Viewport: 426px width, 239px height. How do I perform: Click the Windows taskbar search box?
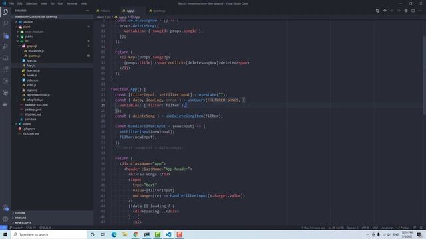click(x=49, y=234)
